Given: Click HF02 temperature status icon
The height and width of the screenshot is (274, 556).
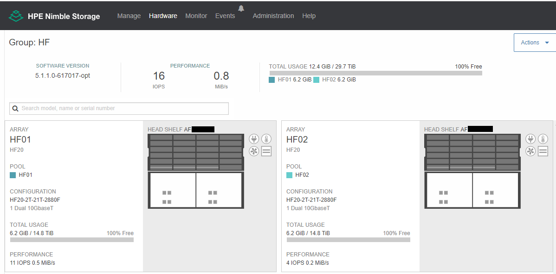Looking at the screenshot, I should (543, 139).
